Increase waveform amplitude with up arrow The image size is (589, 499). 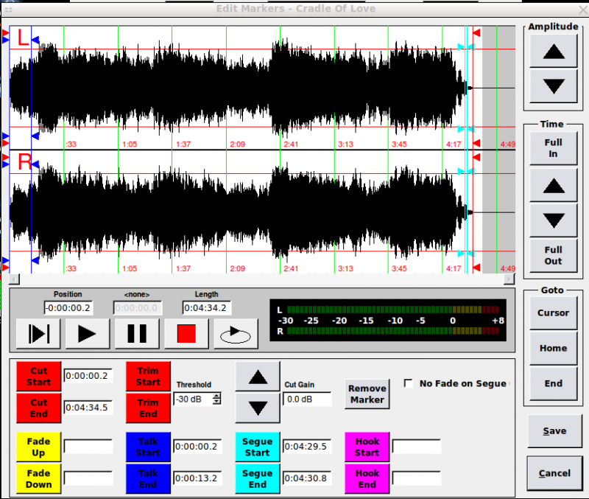tap(553, 52)
